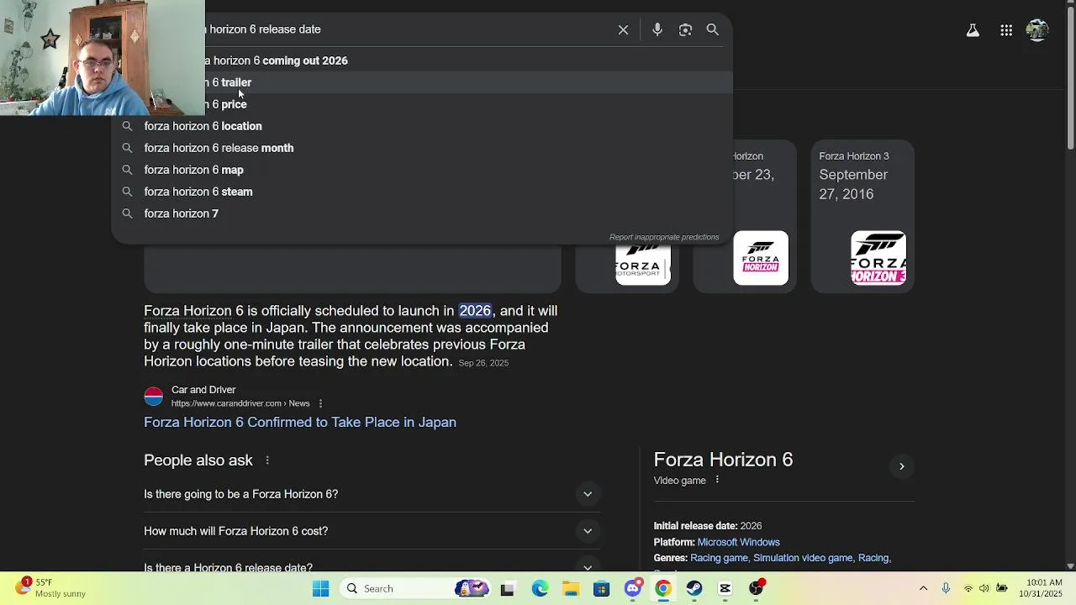1076x605 pixels.
Task: Expand How much will Forza Horizon 6 cost
Action: 372,531
